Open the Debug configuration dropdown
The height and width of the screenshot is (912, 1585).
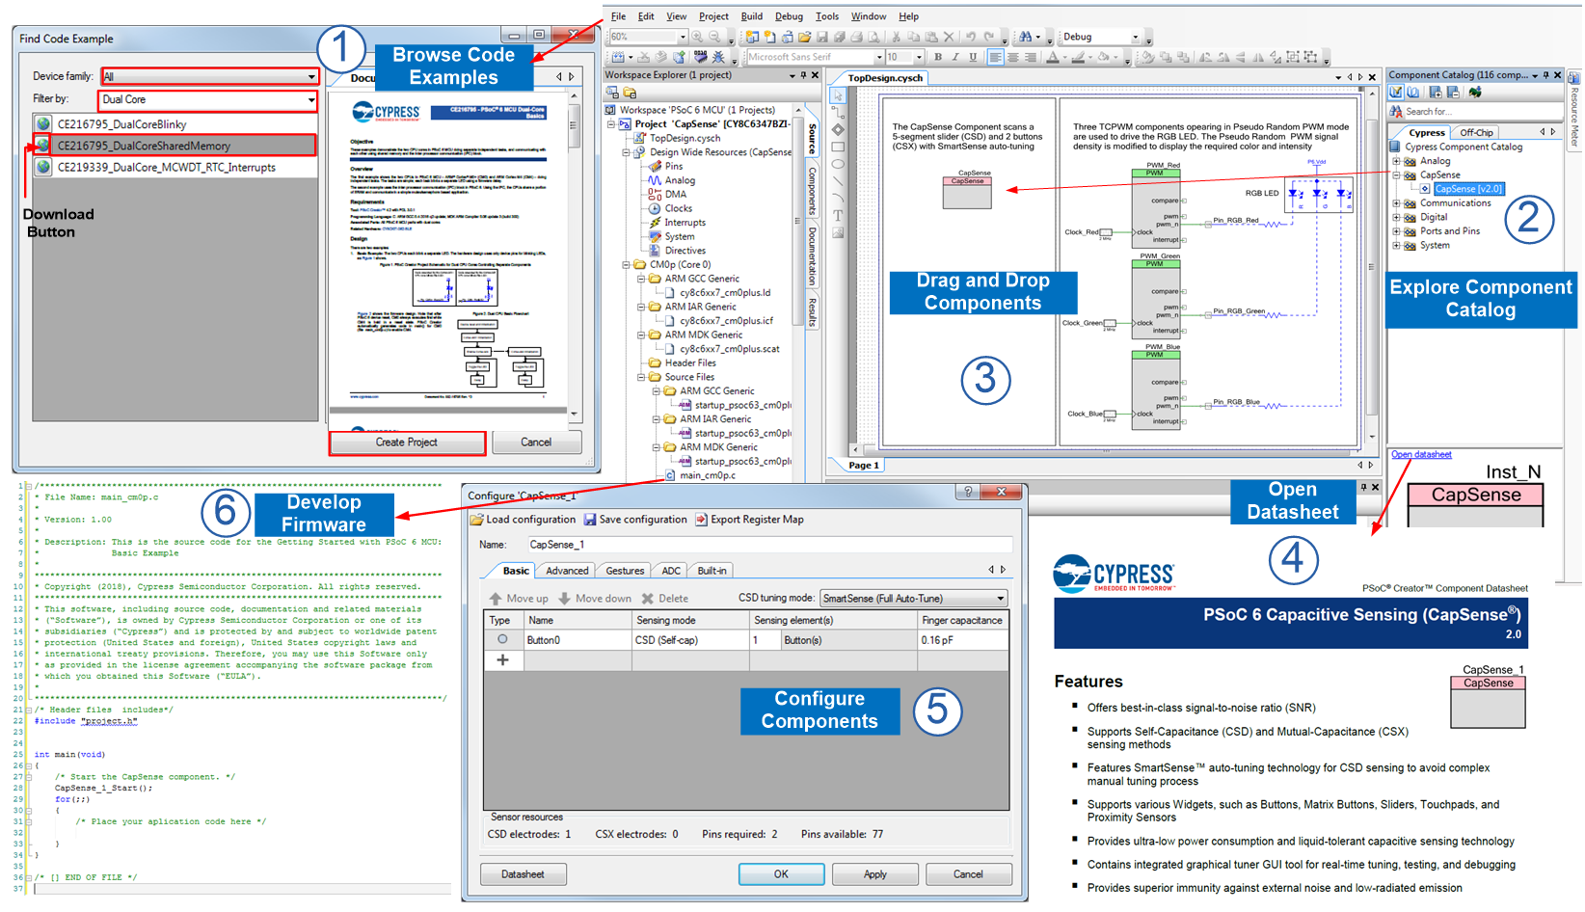tap(1135, 37)
